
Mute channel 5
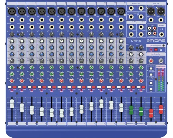54,87
